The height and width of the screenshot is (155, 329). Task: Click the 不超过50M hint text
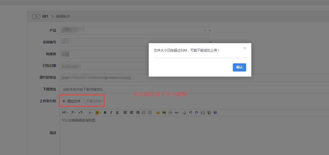94,101
